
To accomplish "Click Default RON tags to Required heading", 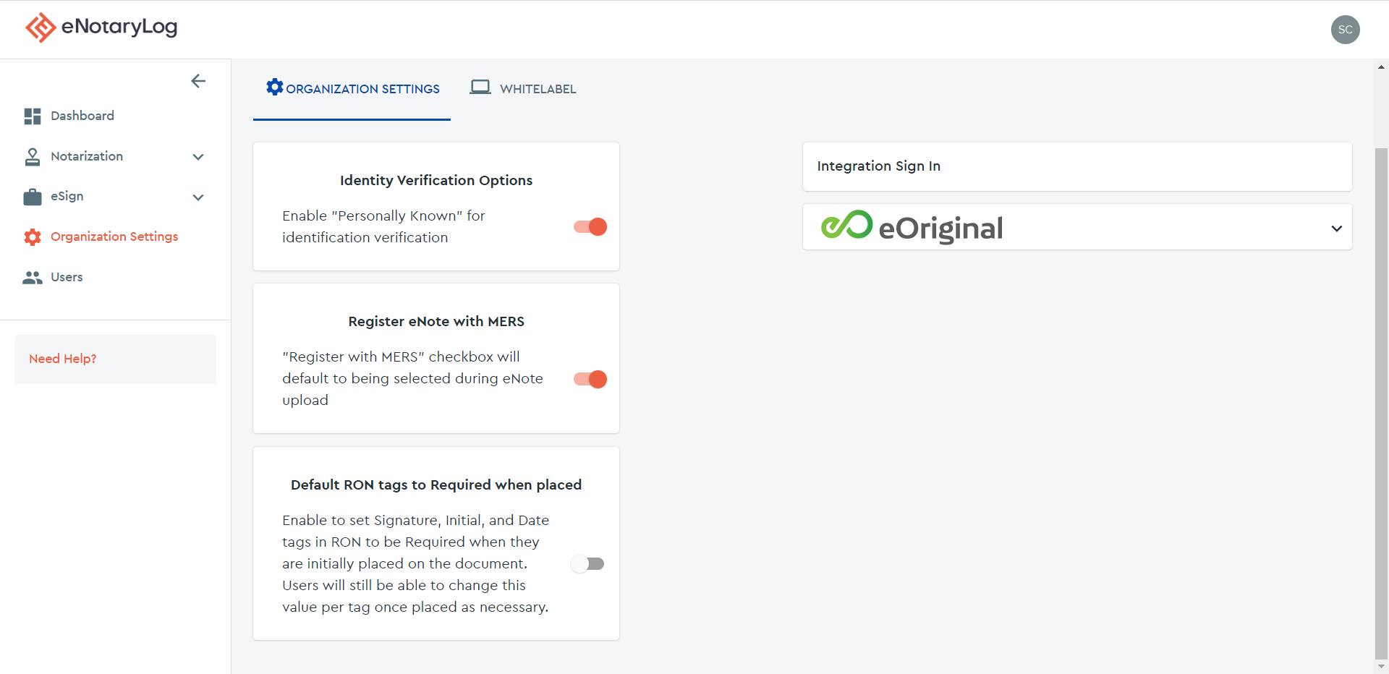I will [x=436, y=485].
